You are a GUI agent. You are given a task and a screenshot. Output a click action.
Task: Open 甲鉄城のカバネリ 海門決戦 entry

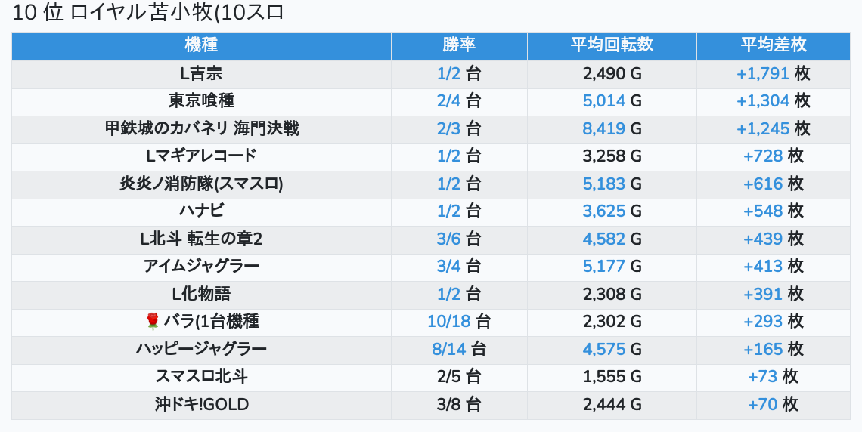point(201,129)
